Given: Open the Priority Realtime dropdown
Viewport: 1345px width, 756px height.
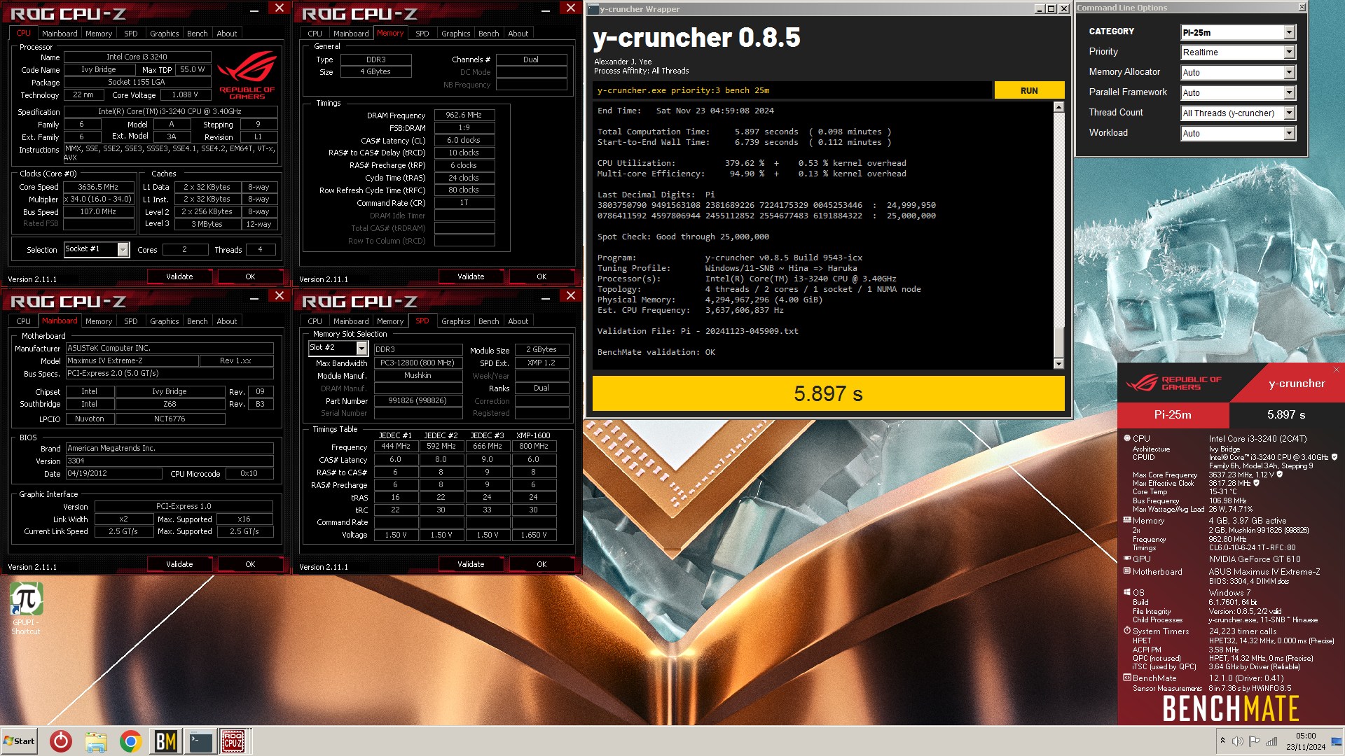Looking at the screenshot, I should (x=1289, y=52).
